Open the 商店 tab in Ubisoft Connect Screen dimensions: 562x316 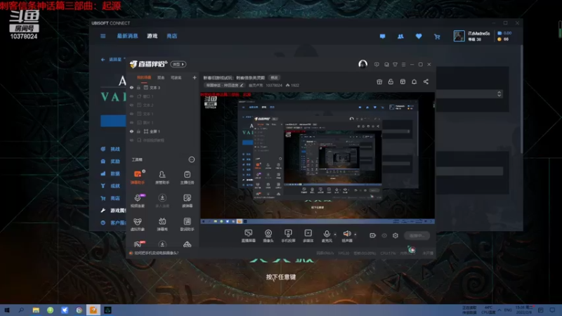[171, 37]
